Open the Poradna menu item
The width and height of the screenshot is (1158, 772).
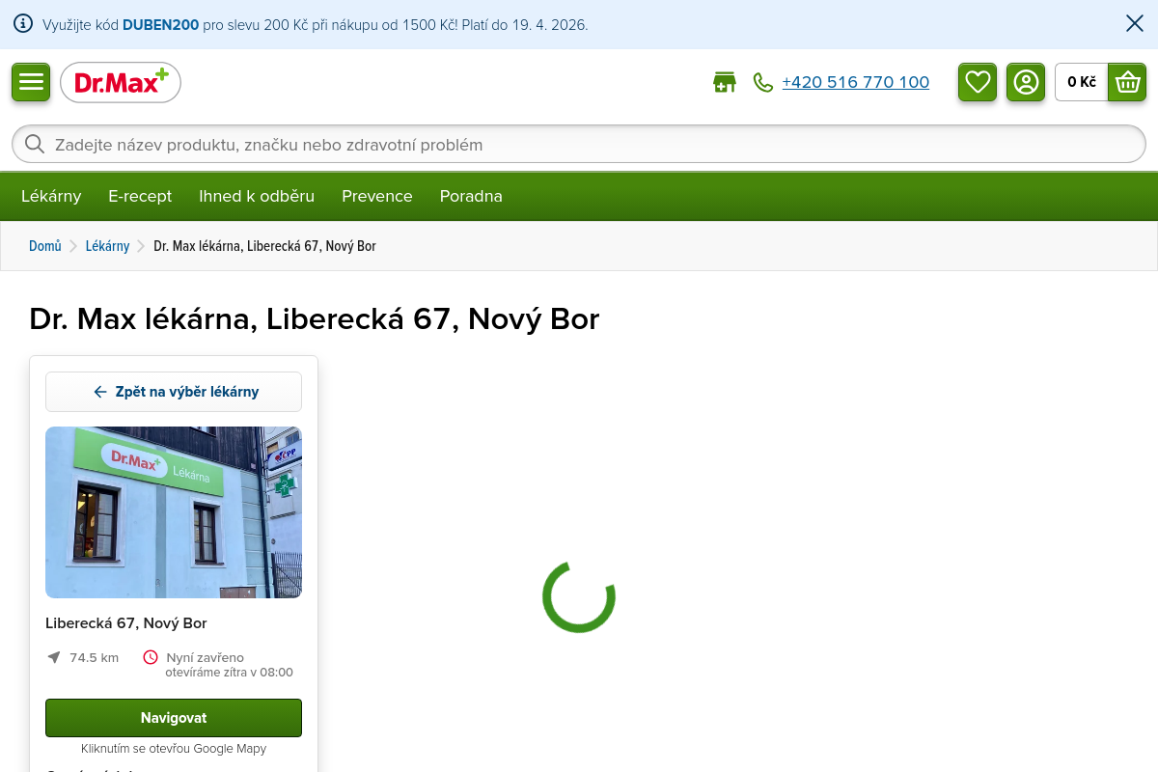pyautogui.click(x=471, y=196)
